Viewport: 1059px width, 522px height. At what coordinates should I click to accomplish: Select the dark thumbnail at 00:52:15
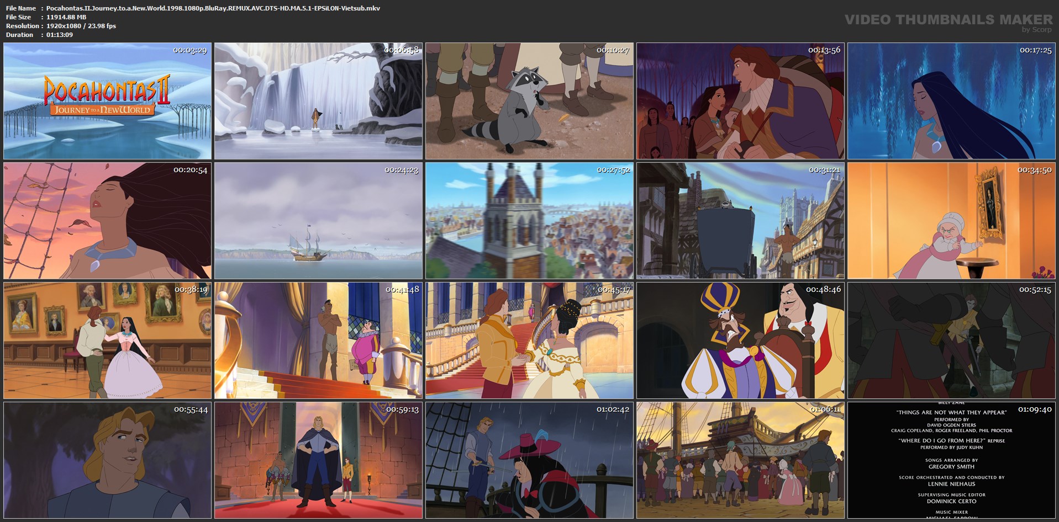[x=952, y=340]
